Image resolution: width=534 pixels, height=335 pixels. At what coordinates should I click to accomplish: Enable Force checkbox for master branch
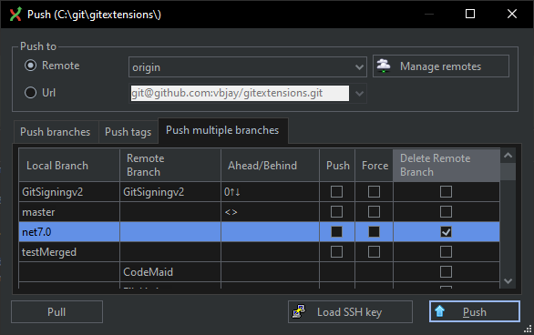pos(374,212)
